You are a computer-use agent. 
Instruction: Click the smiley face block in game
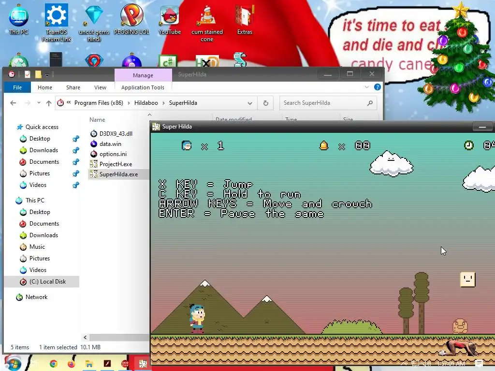(x=467, y=280)
